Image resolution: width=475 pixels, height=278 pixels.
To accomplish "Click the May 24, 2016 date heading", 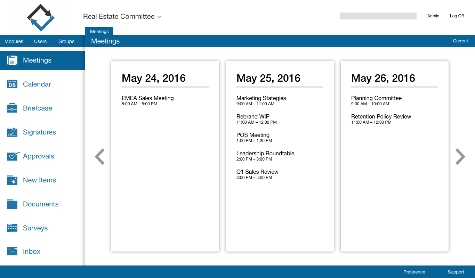I will coord(154,78).
